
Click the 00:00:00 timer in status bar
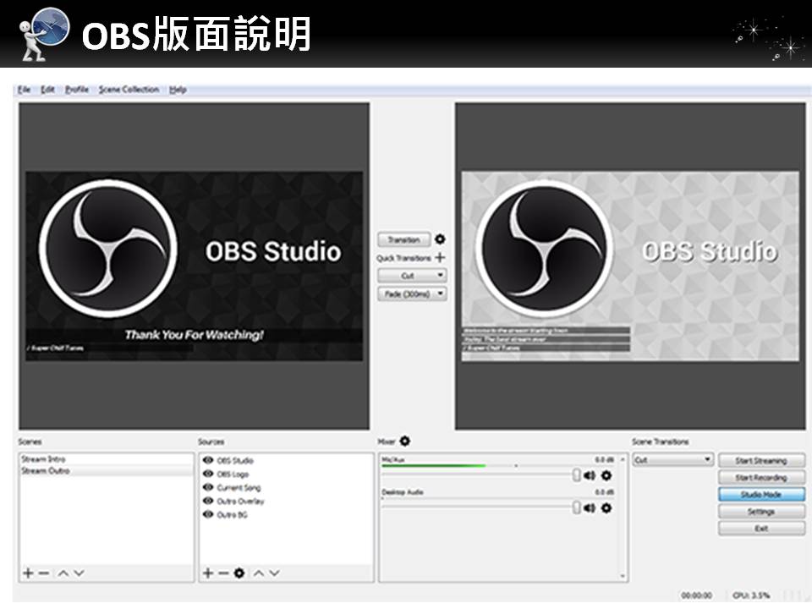pos(696,595)
